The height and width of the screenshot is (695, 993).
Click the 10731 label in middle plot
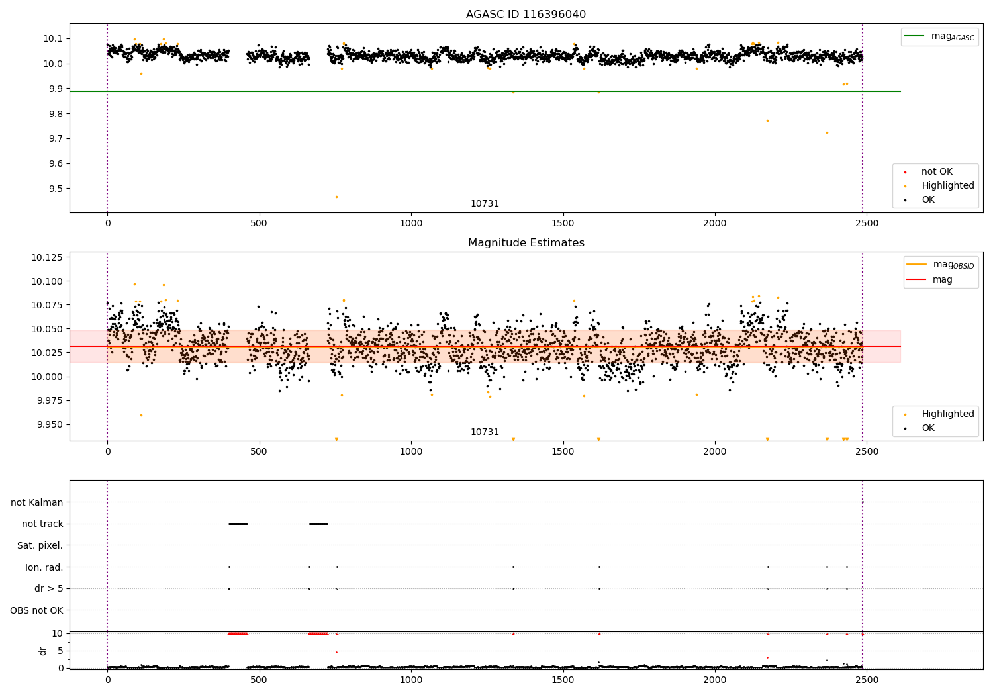pyautogui.click(x=485, y=432)
